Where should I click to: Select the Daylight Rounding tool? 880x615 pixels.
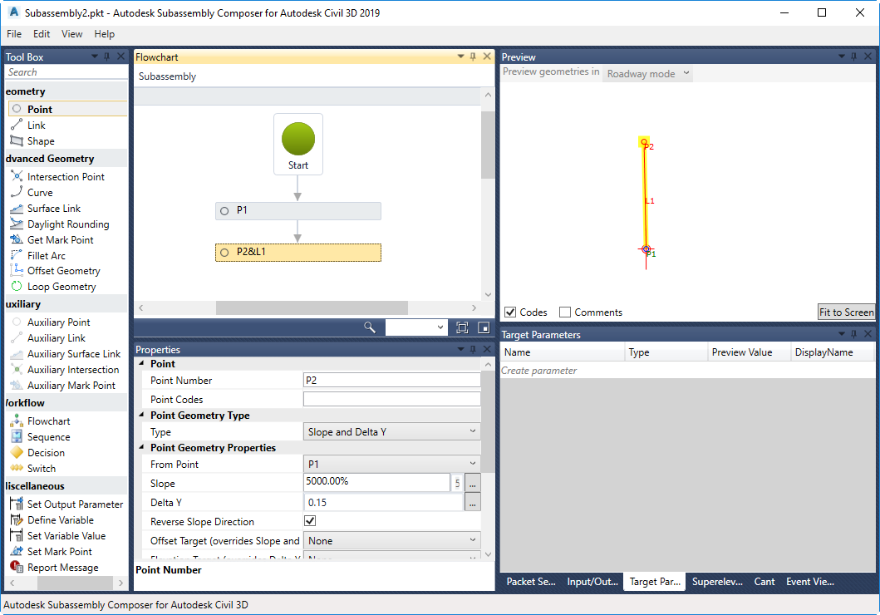(66, 224)
